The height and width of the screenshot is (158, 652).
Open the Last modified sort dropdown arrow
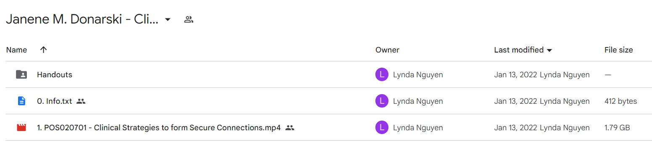(x=549, y=50)
